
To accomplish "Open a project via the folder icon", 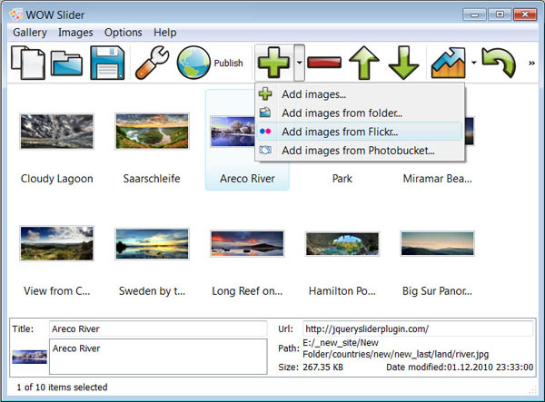I will click(66, 64).
